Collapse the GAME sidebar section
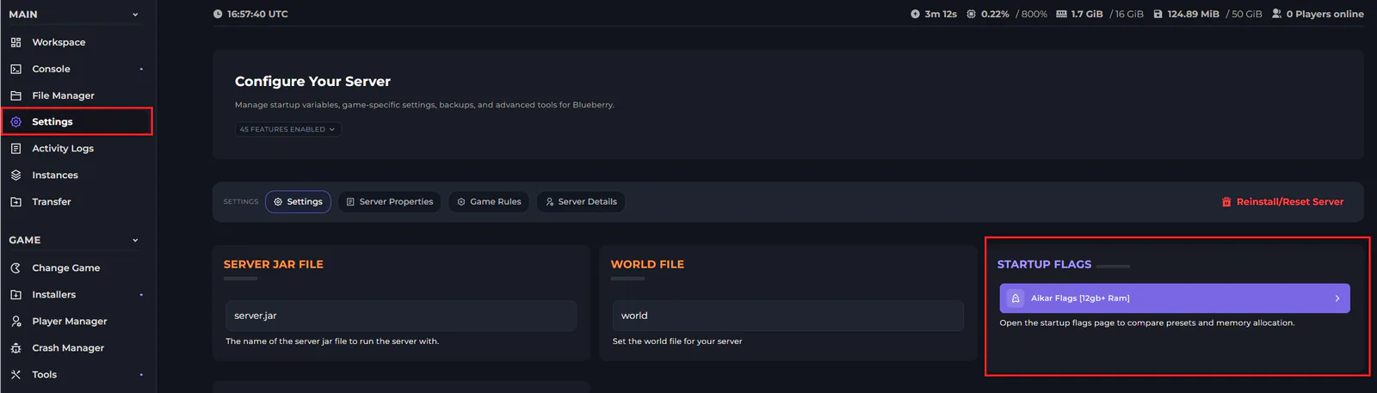Viewport: 1377px width, 393px height. (135, 241)
